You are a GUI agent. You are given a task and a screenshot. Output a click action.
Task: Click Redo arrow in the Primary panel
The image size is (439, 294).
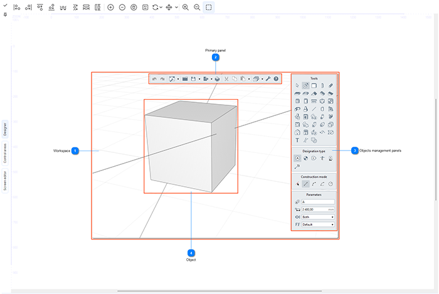[162, 79]
